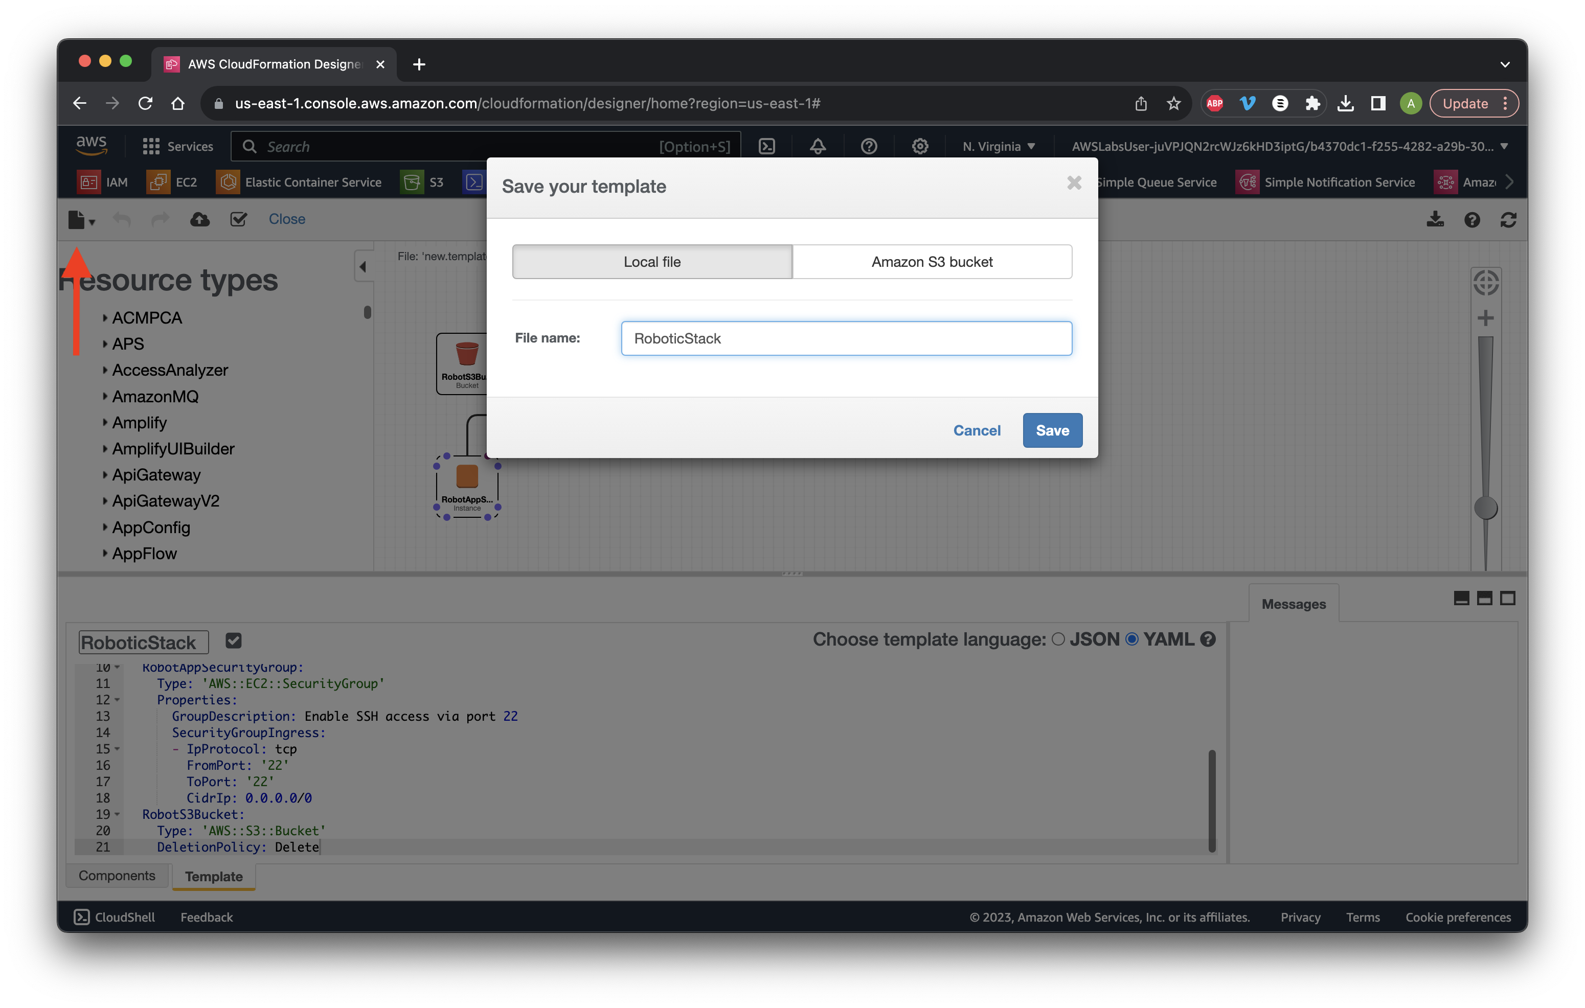Open the Messages tab
1585x1008 pixels.
coord(1294,604)
